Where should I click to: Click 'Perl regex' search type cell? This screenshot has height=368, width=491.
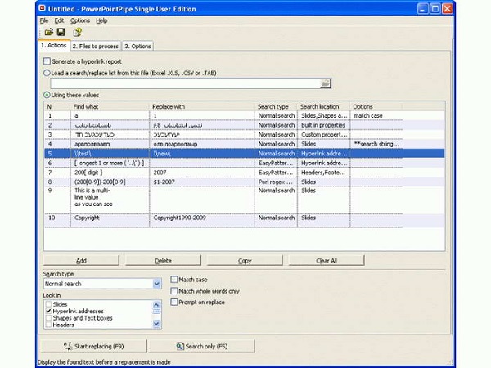click(x=277, y=182)
